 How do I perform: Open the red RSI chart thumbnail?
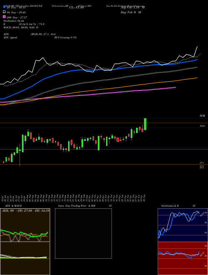pos(183,258)
